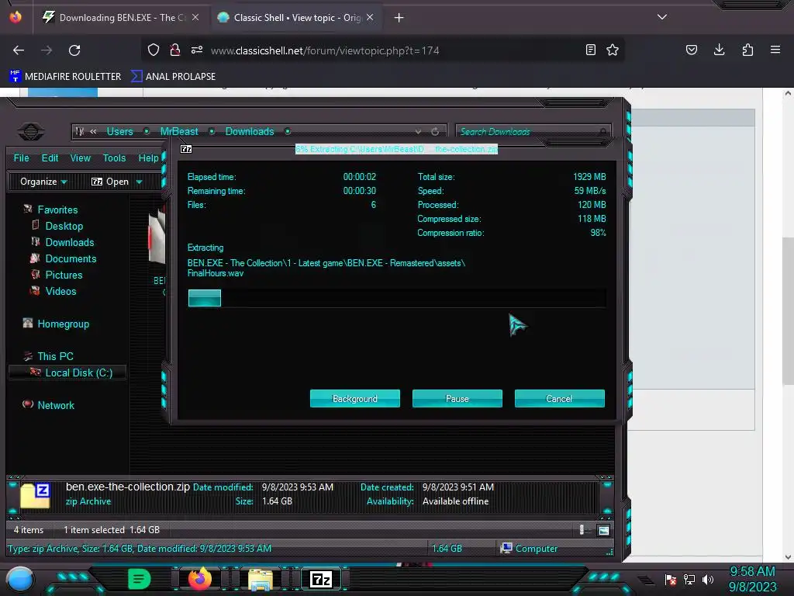Screen dimensions: 794x596
Task: Click the volume speaker tray icon
Action: tap(708, 580)
